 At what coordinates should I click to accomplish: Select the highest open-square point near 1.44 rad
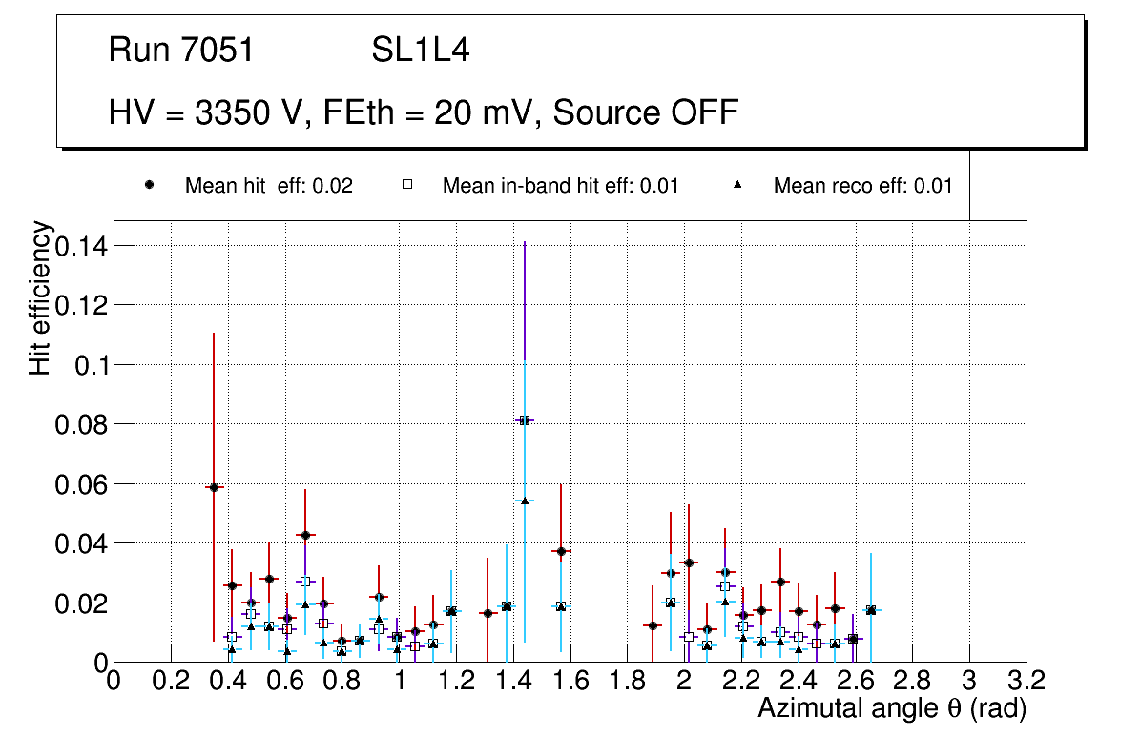click(524, 419)
